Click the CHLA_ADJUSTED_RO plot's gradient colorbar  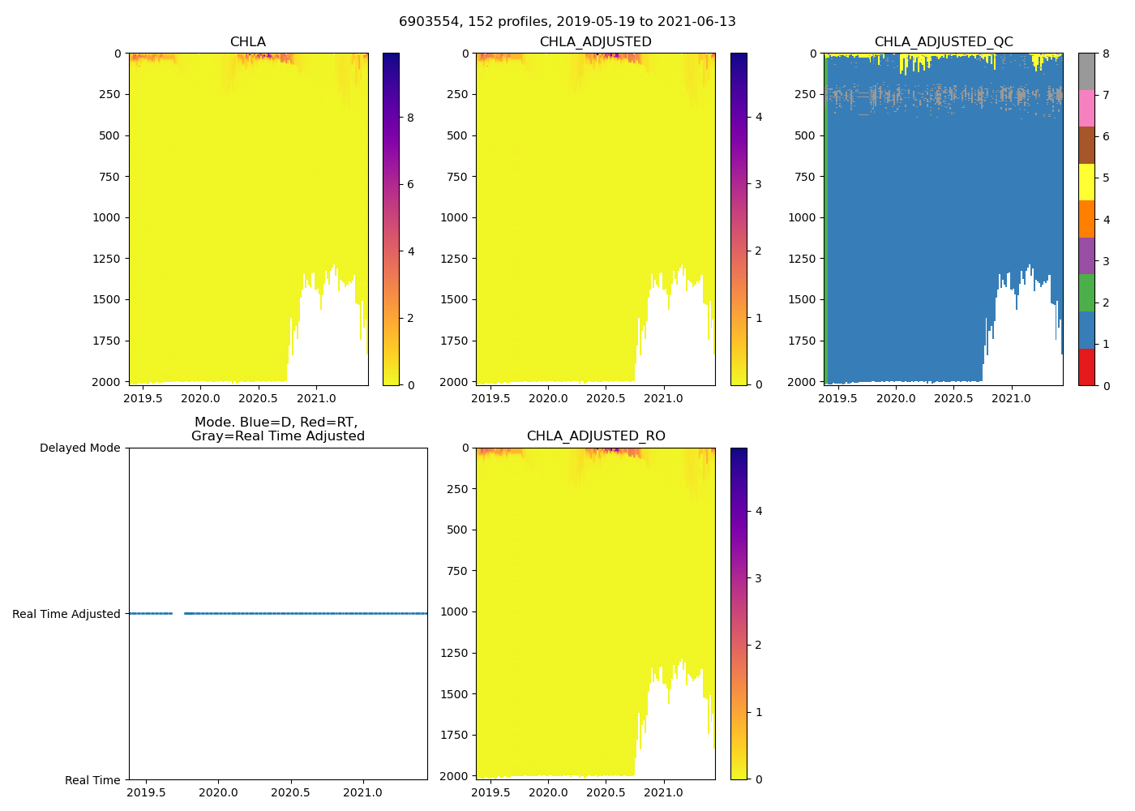(x=739, y=613)
